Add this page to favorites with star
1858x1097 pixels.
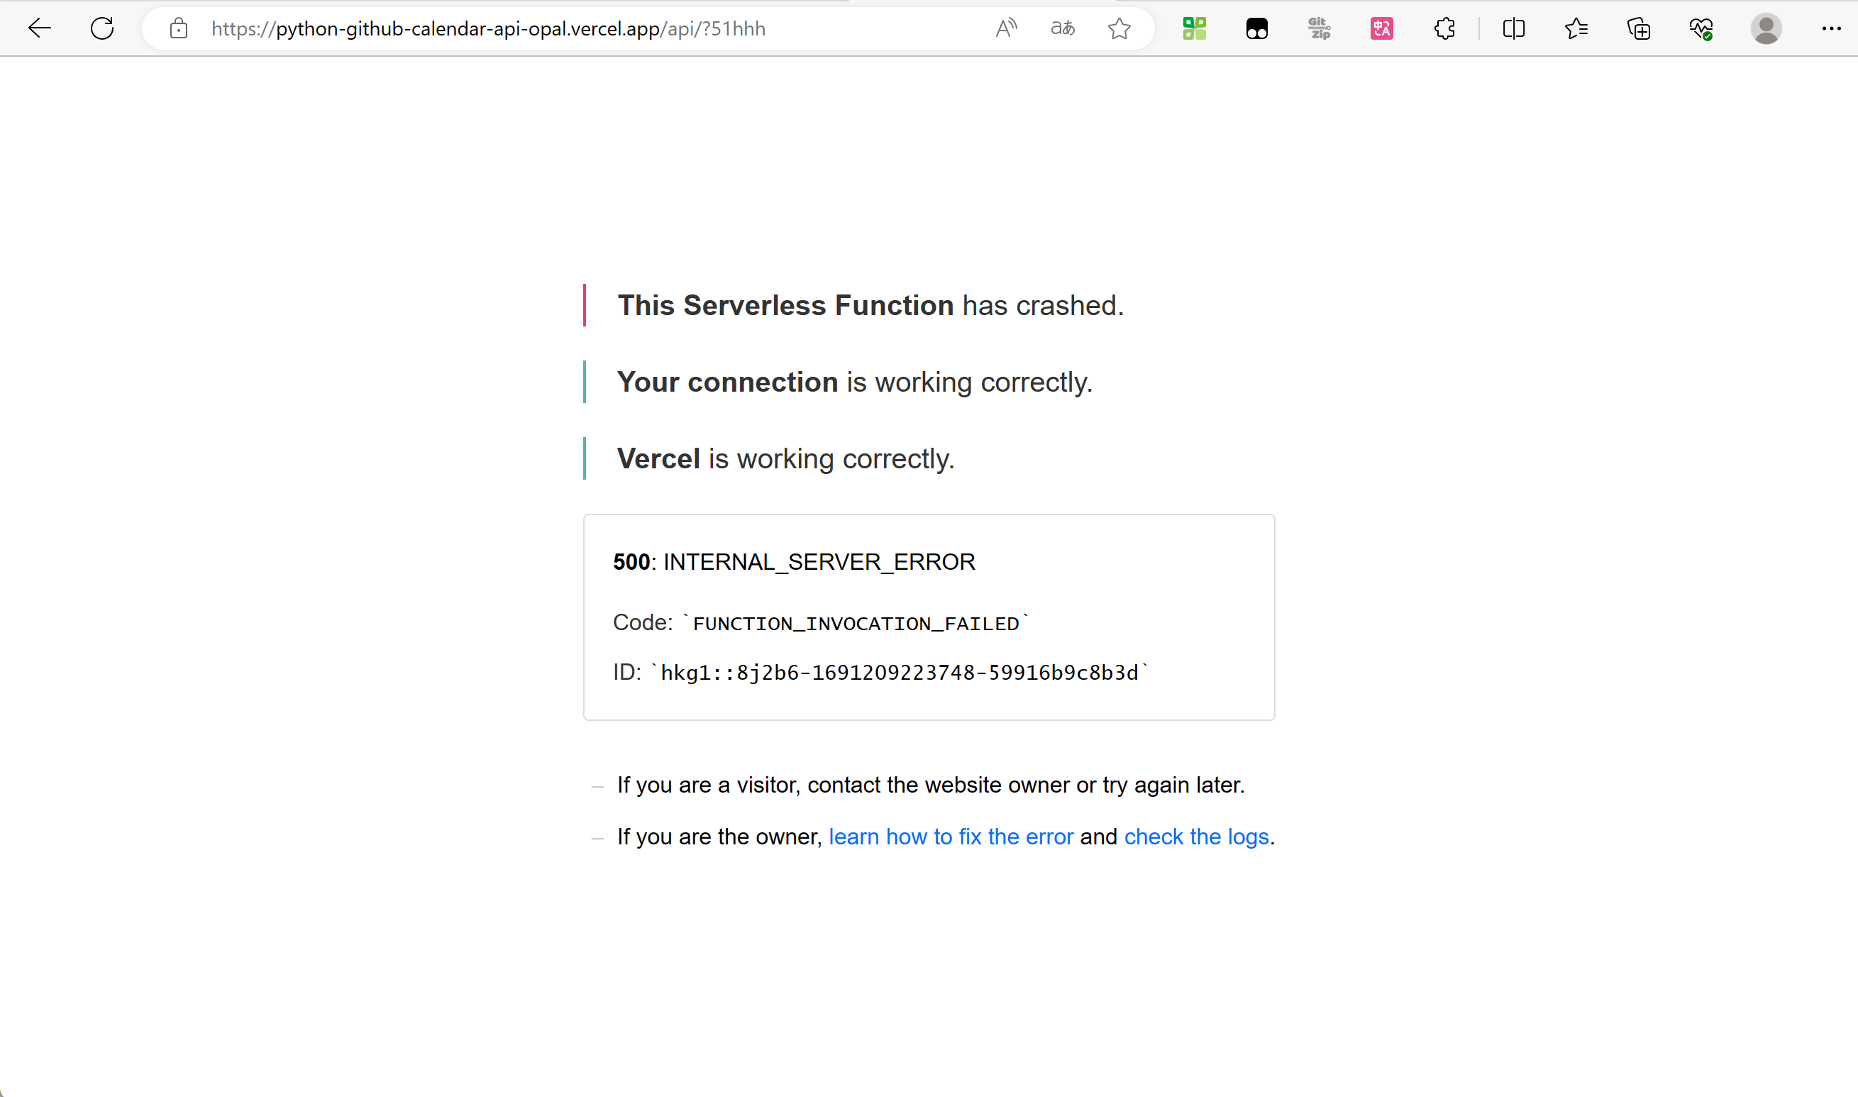pyautogui.click(x=1119, y=29)
